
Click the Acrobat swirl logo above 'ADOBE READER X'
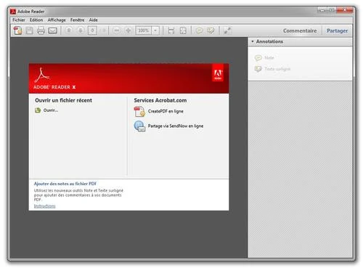[x=42, y=75]
